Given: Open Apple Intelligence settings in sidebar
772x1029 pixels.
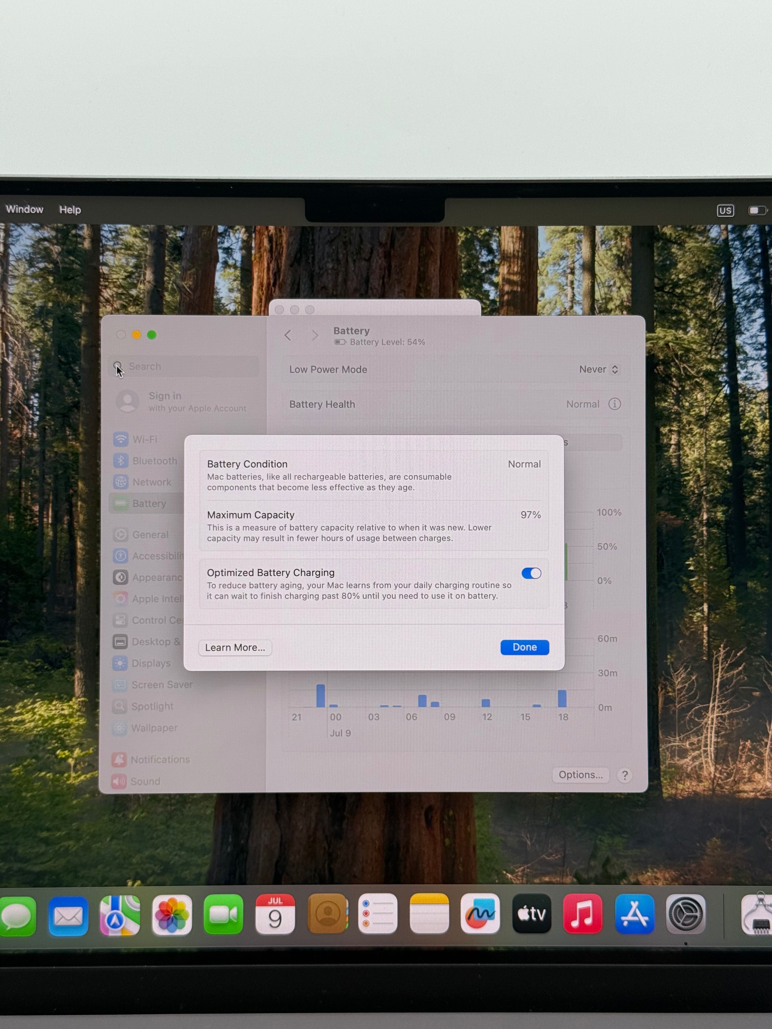Looking at the screenshot, I should (148, 599).
